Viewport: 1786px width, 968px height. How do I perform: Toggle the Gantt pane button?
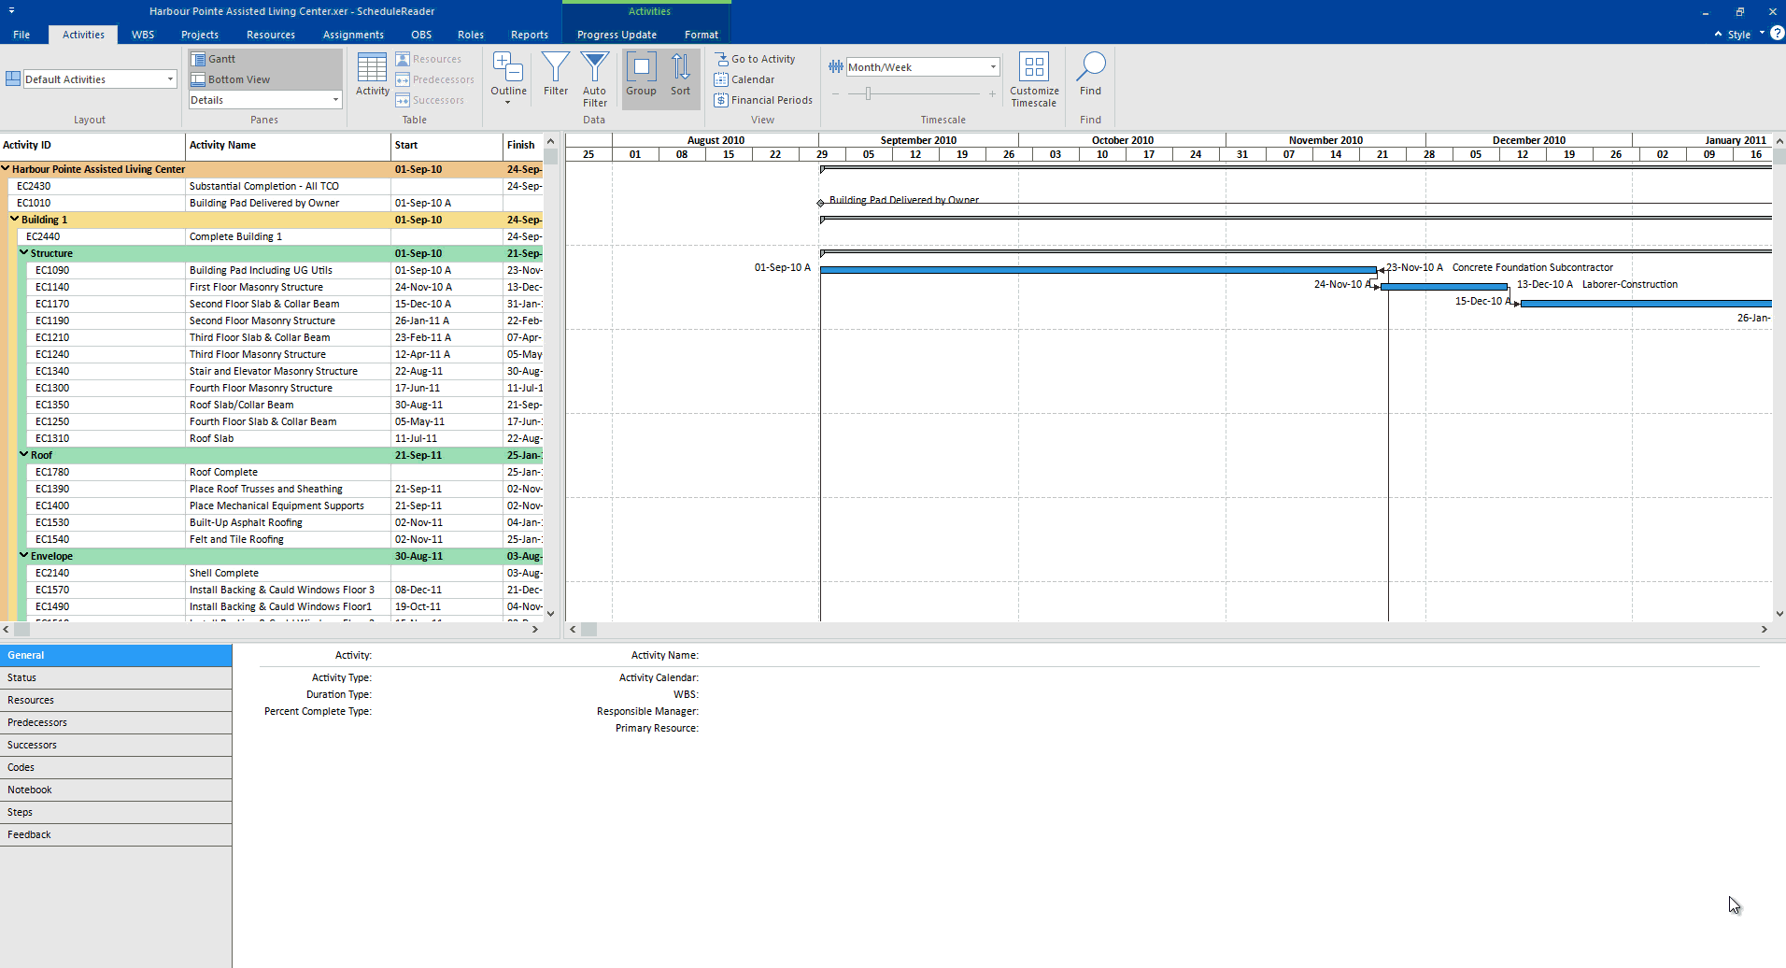click(221, 59)
